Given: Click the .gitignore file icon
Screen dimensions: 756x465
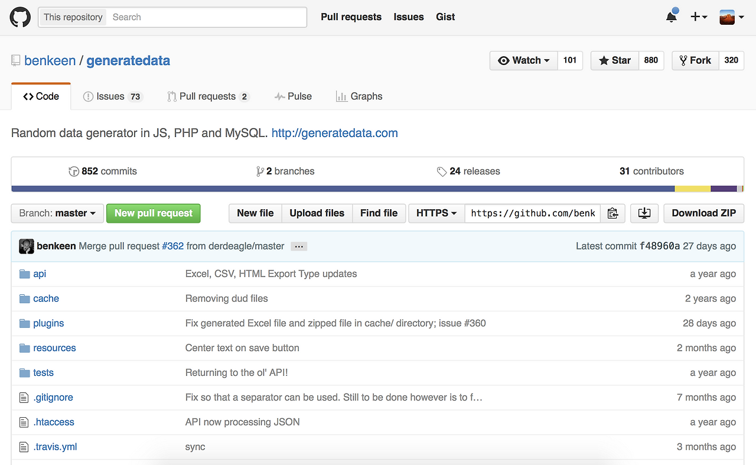Looking at the screenshot, I should [x=24, y=398].
